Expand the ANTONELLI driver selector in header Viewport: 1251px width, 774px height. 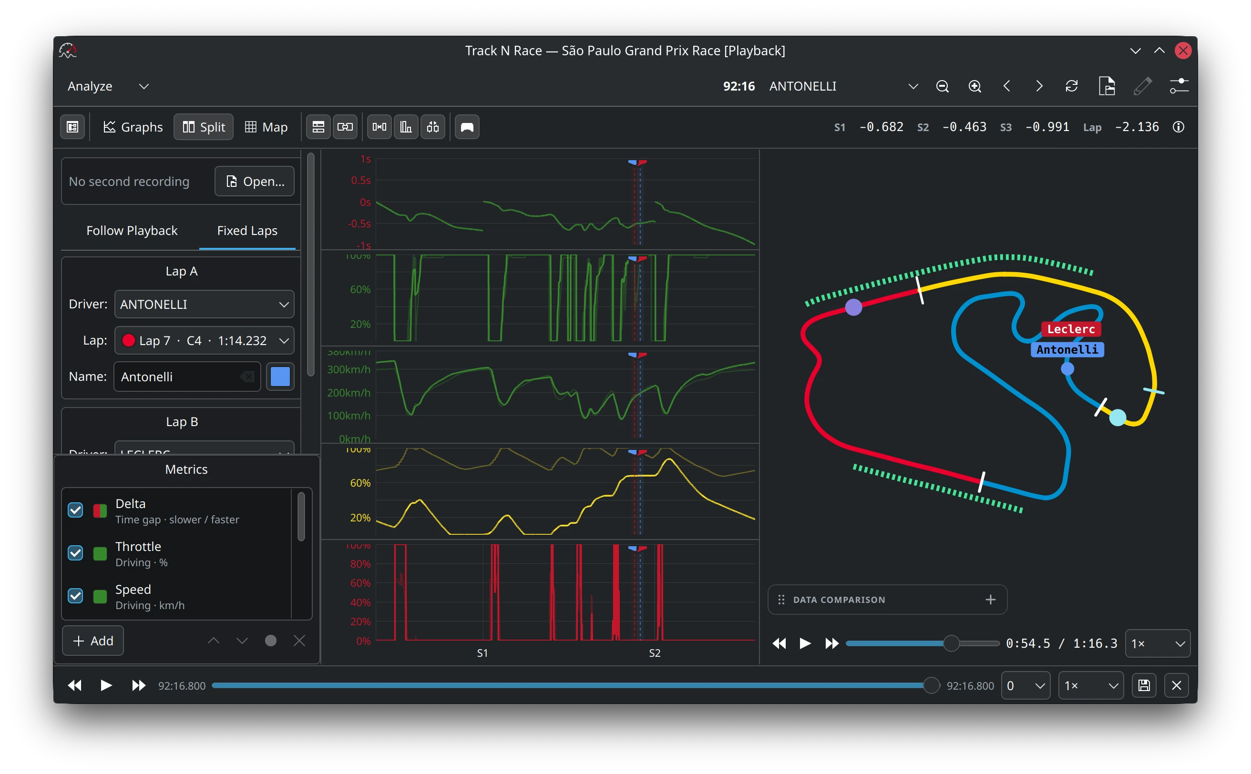(x=843, y=86)
